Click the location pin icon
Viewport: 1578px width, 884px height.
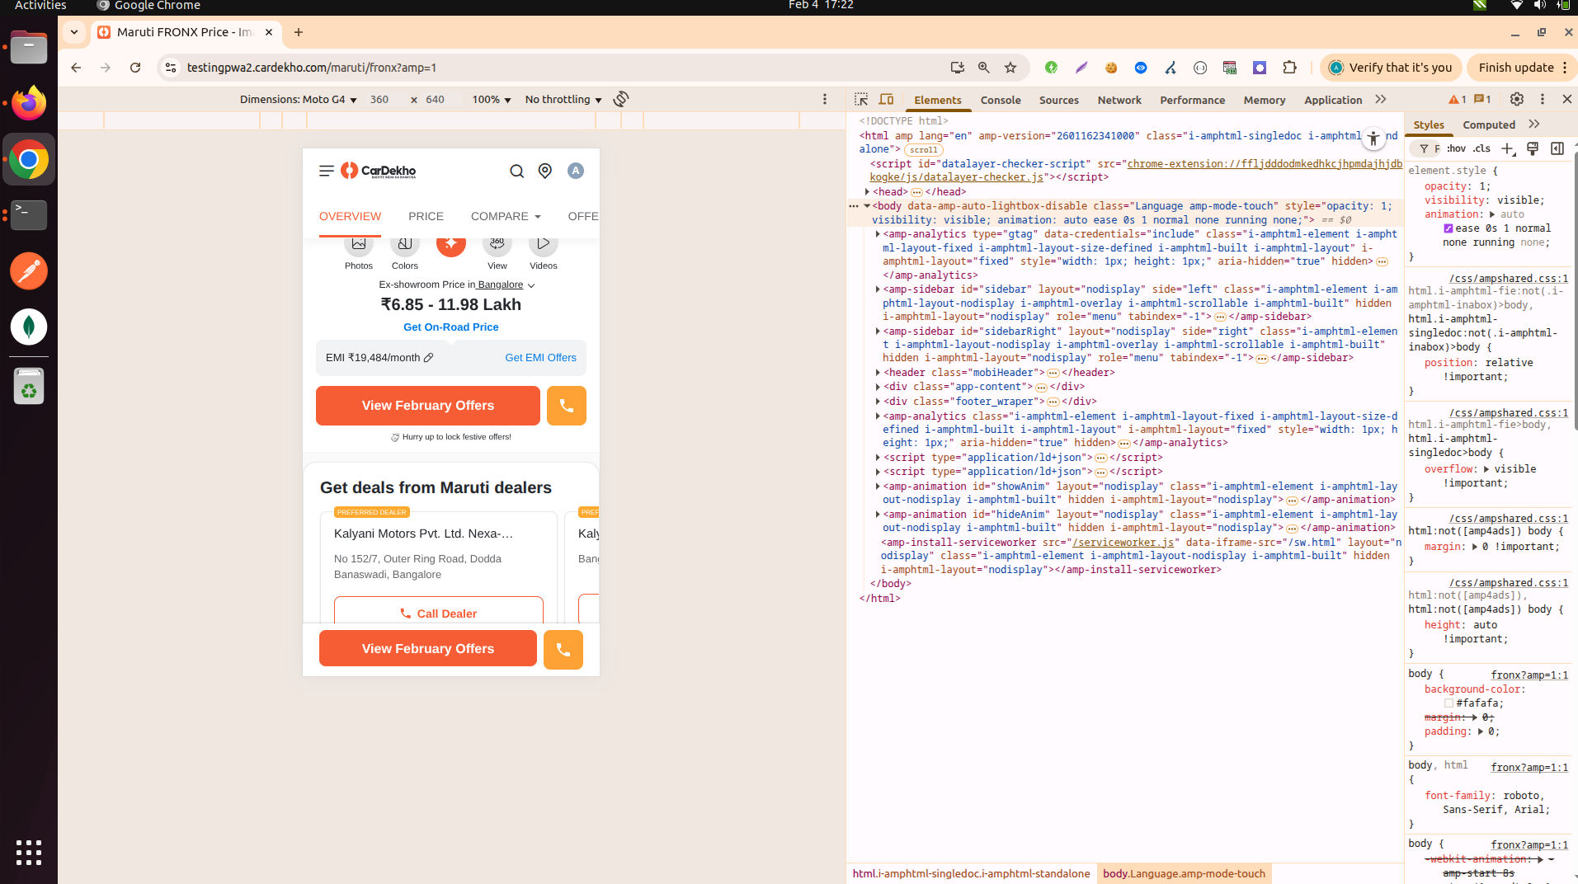545,171
